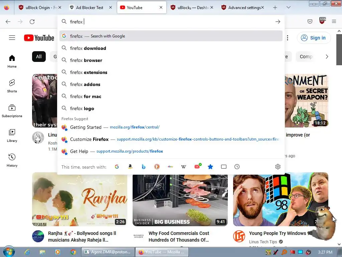Search open tabs with the tab icon

click(x=223, y=167)
